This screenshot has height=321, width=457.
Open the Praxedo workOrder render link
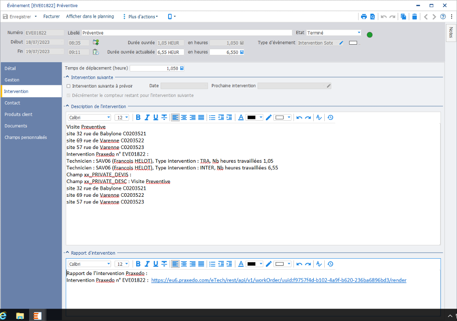(279, 280)
